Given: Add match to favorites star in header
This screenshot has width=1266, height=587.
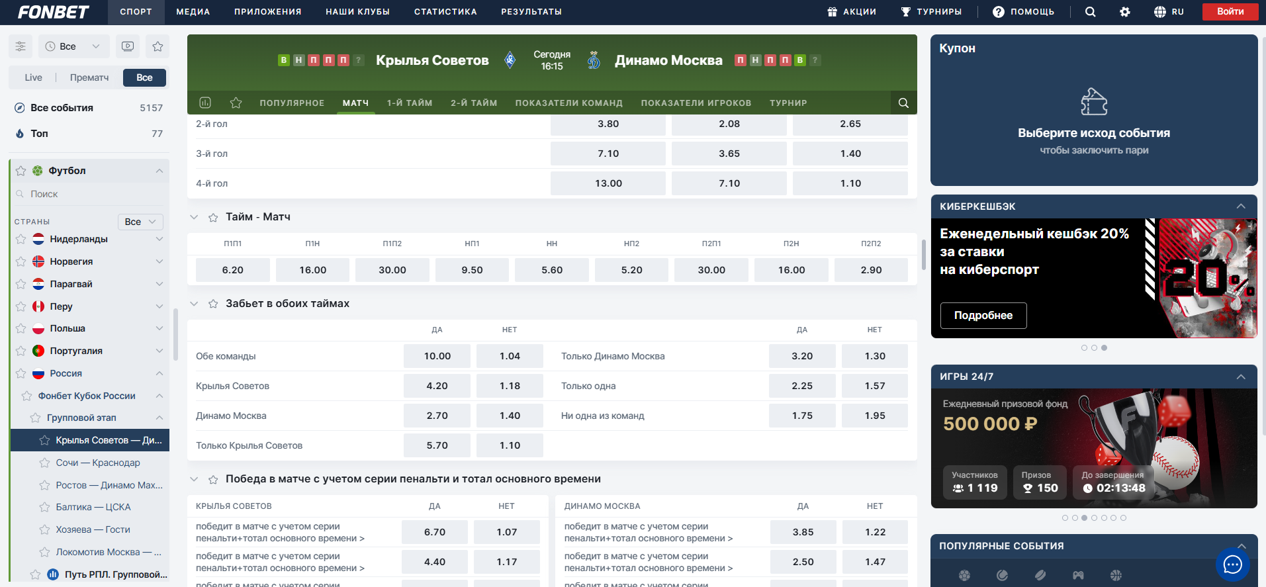Looking at the screenshot, I should point(236,103).
